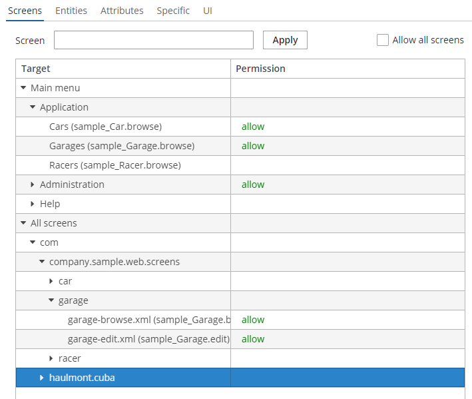472x399 pixels.
Task: Expand the car folder node
Action: (51, 281)
